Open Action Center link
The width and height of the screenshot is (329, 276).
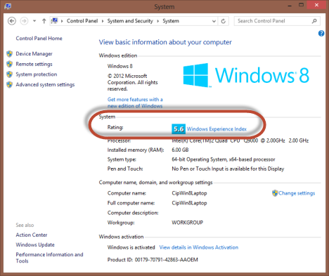pos(32,235)
